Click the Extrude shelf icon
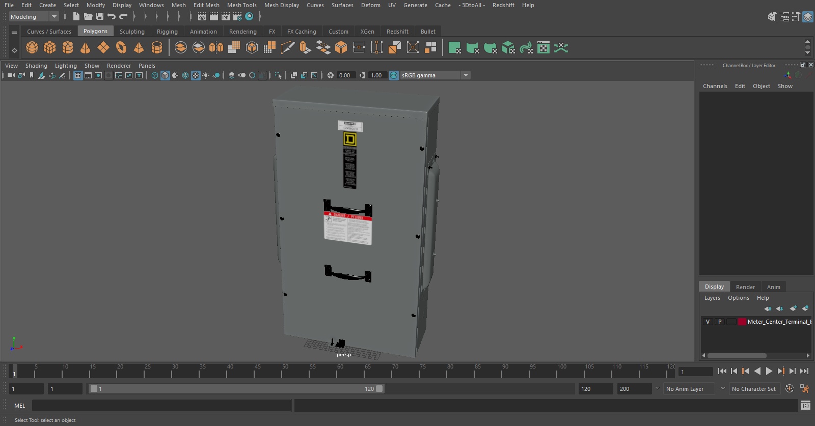 (x=305, y=48)
